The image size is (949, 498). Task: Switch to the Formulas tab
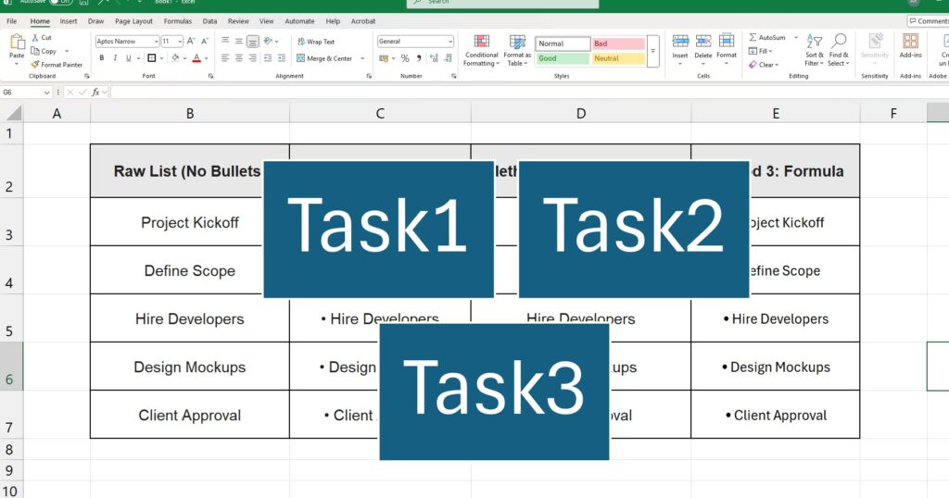coord(177,21)
